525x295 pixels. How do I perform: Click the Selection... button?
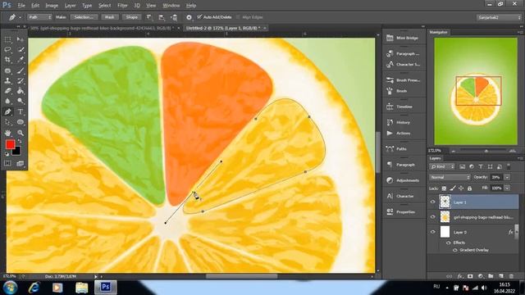(x=84, y=17)
